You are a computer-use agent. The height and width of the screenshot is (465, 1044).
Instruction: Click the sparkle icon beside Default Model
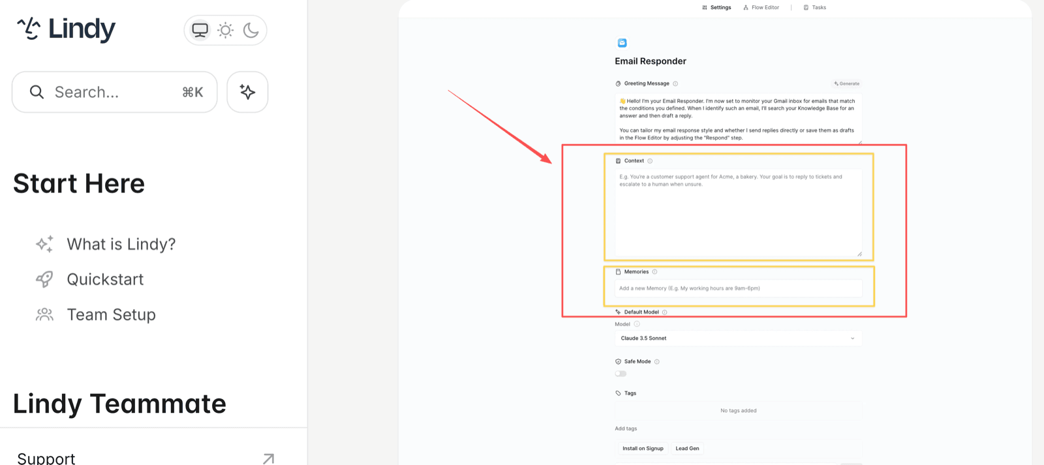point(618,312)
